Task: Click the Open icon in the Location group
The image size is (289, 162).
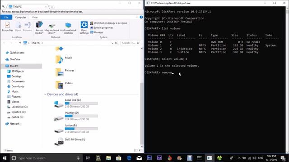Action: pos(18,27)
